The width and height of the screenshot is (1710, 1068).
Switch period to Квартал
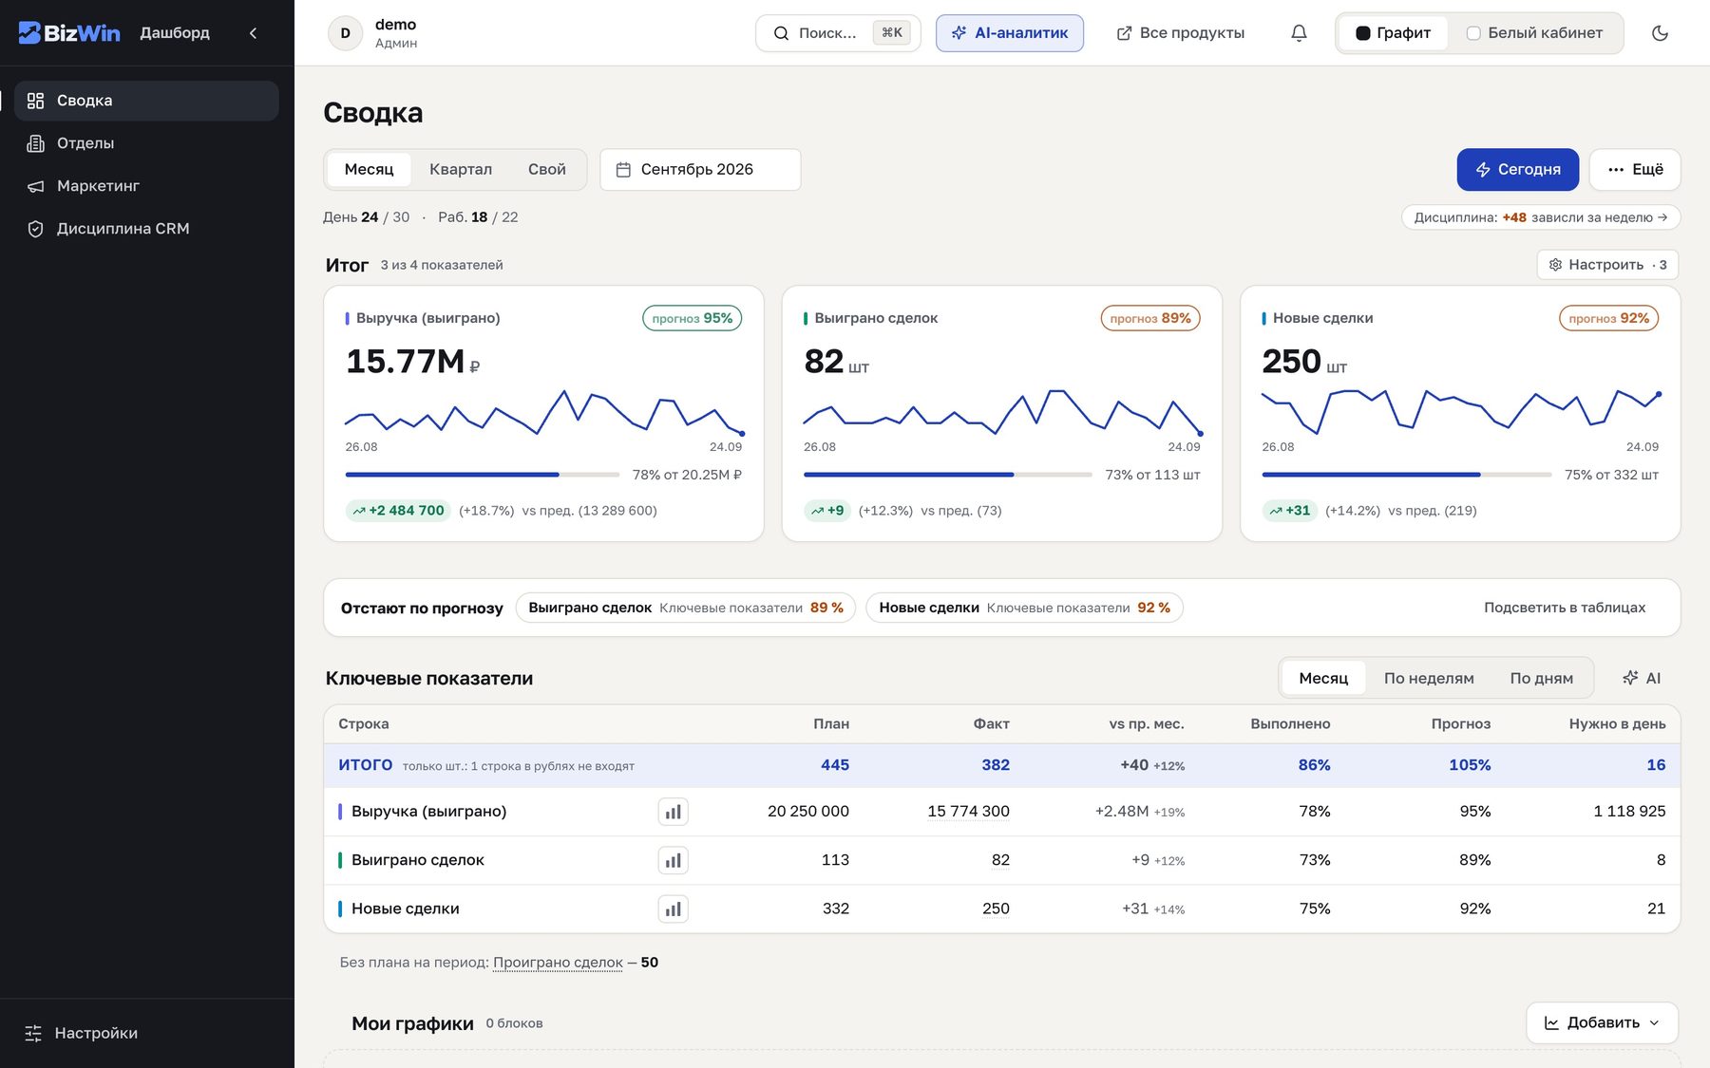pos(461,169)
